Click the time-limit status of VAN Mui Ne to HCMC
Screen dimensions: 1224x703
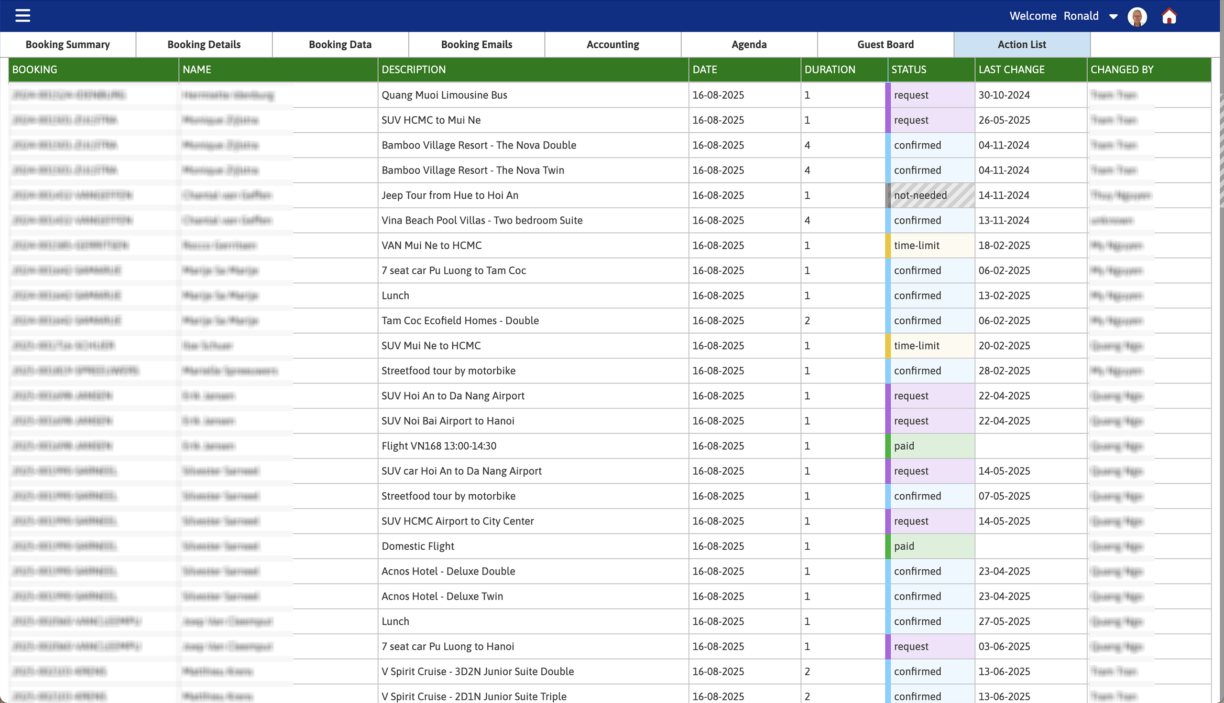pyautogui.click(x=917, y=245)
